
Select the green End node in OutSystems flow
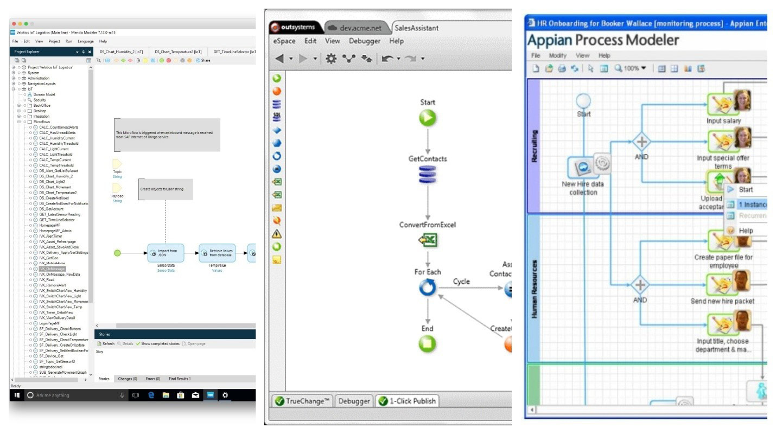tap(428, 343)
